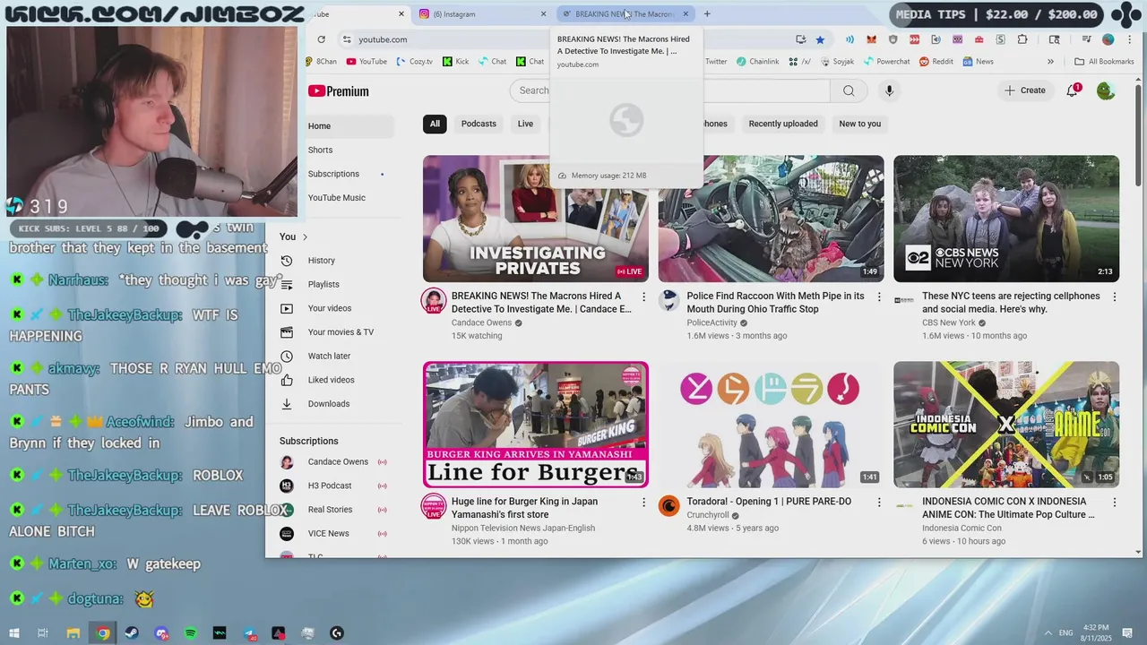Reload the page with refresh icon
The width and height of the screenshot is (1147, 645).
[x=321, y=39]
